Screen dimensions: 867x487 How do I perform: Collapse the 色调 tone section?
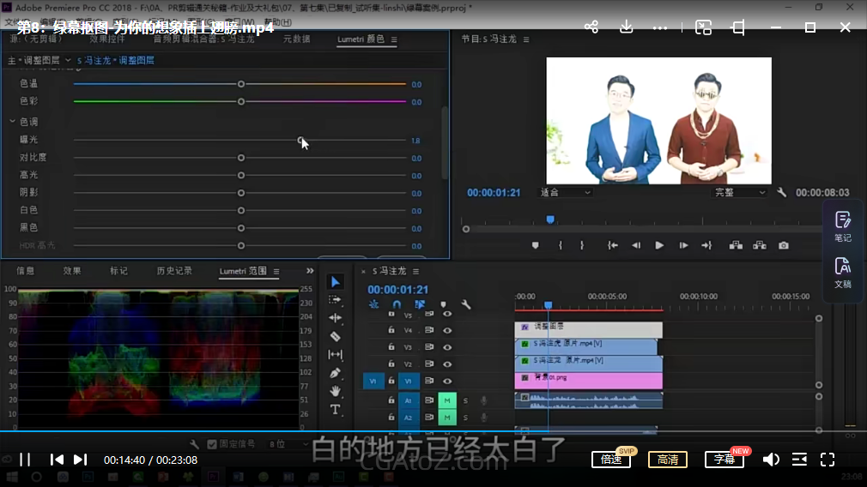pyautogui.click(x=13, y=122)
